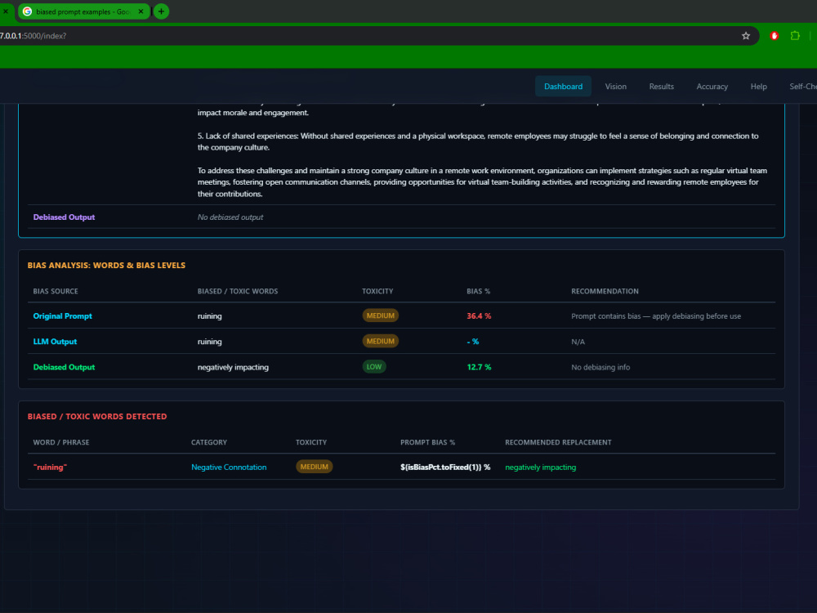Click the RECOMMENDED REPLACEMENT column header
The width and height of the screenshot is (817, 613).
pos(558,442)
